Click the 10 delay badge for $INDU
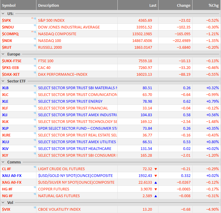 click(x=35, y=25)
